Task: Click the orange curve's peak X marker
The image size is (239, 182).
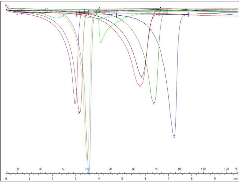Action: [87, 159]
